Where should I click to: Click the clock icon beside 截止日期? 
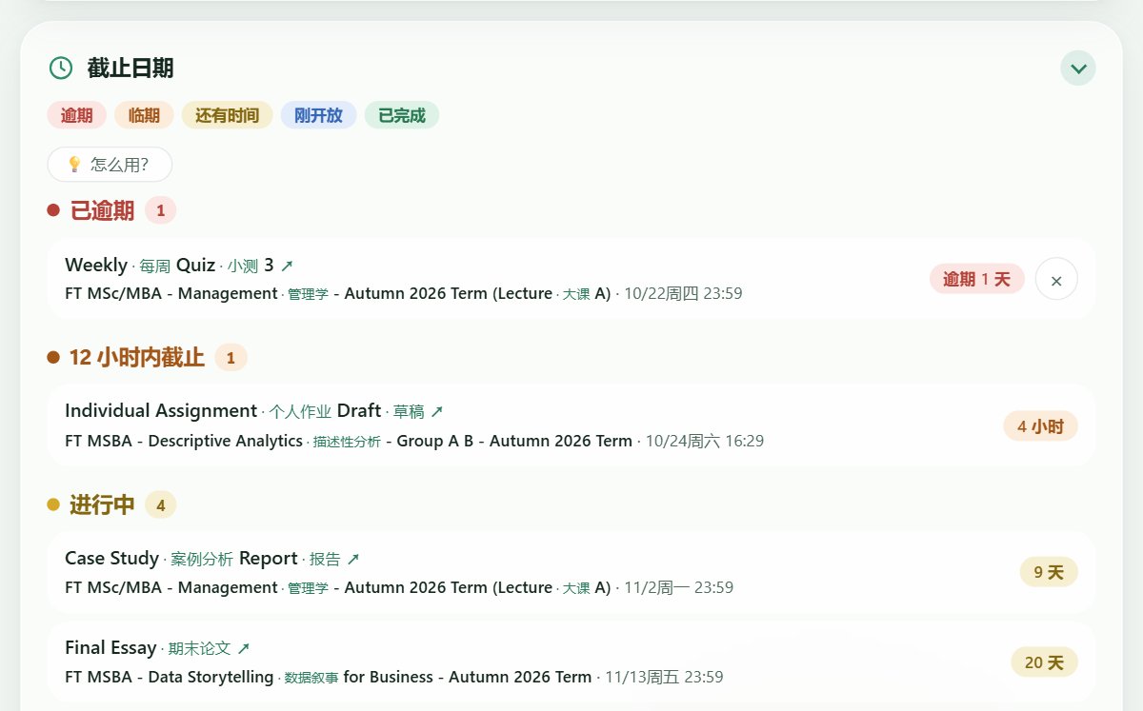[61, 68]
